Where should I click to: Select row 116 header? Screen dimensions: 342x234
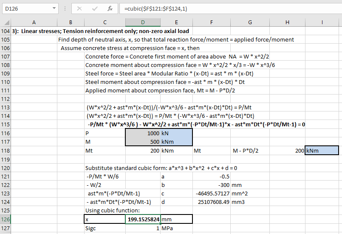[6, 133]
